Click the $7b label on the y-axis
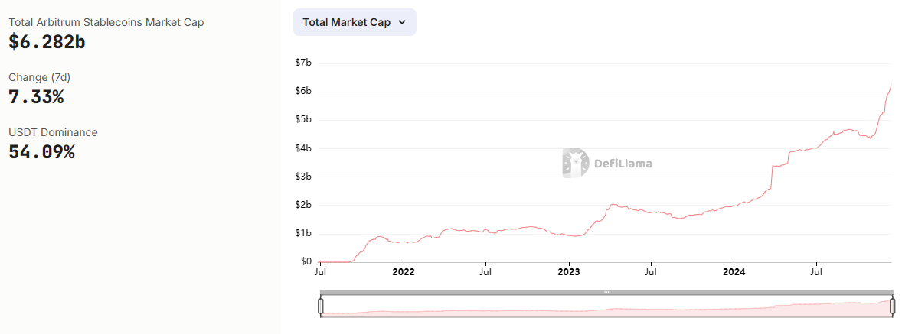This screenshot has width=902, height=334. click(303, 63)
